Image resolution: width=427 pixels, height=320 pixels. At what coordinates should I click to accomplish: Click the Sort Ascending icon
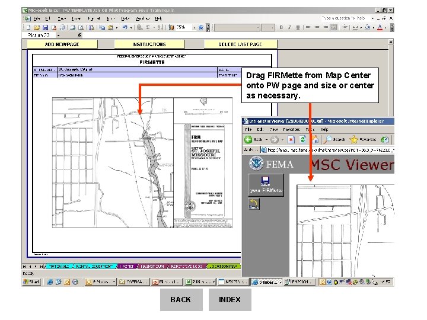[x=160, y=27]
